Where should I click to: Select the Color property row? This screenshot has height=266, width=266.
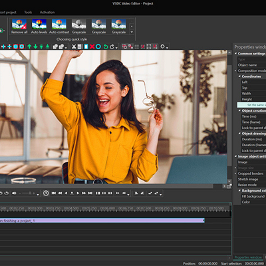pos(253,202)
